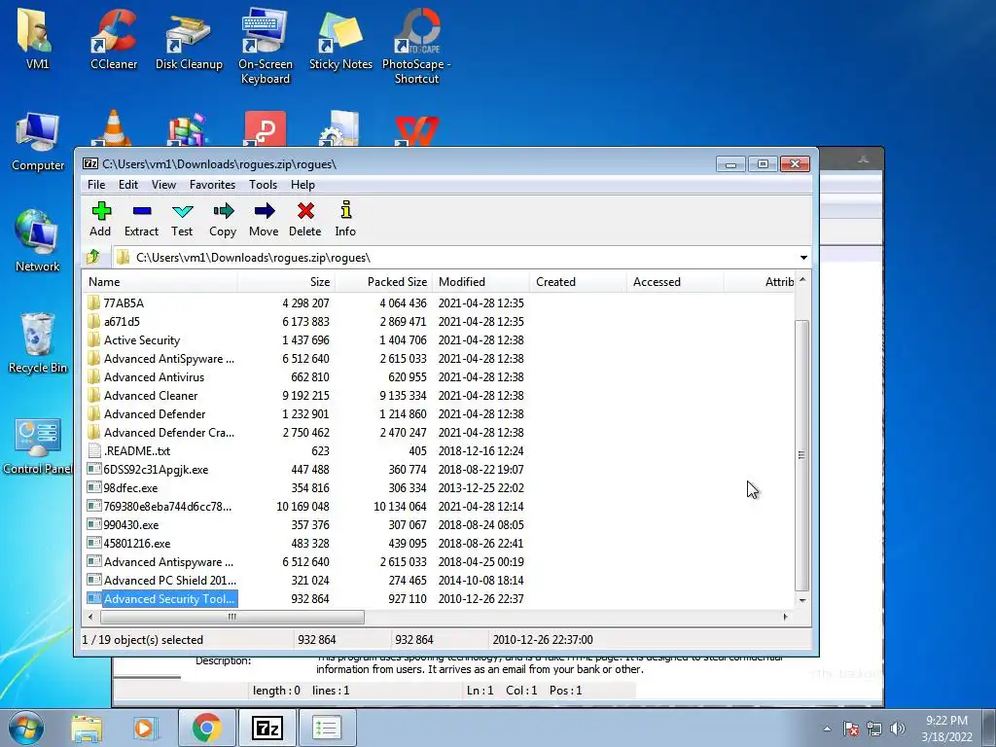
Task: Sort by the Size column header
Action: 286,282
